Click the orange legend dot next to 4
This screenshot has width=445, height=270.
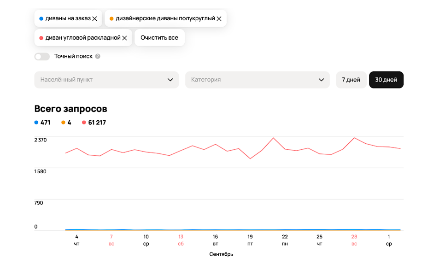(63, 123)
